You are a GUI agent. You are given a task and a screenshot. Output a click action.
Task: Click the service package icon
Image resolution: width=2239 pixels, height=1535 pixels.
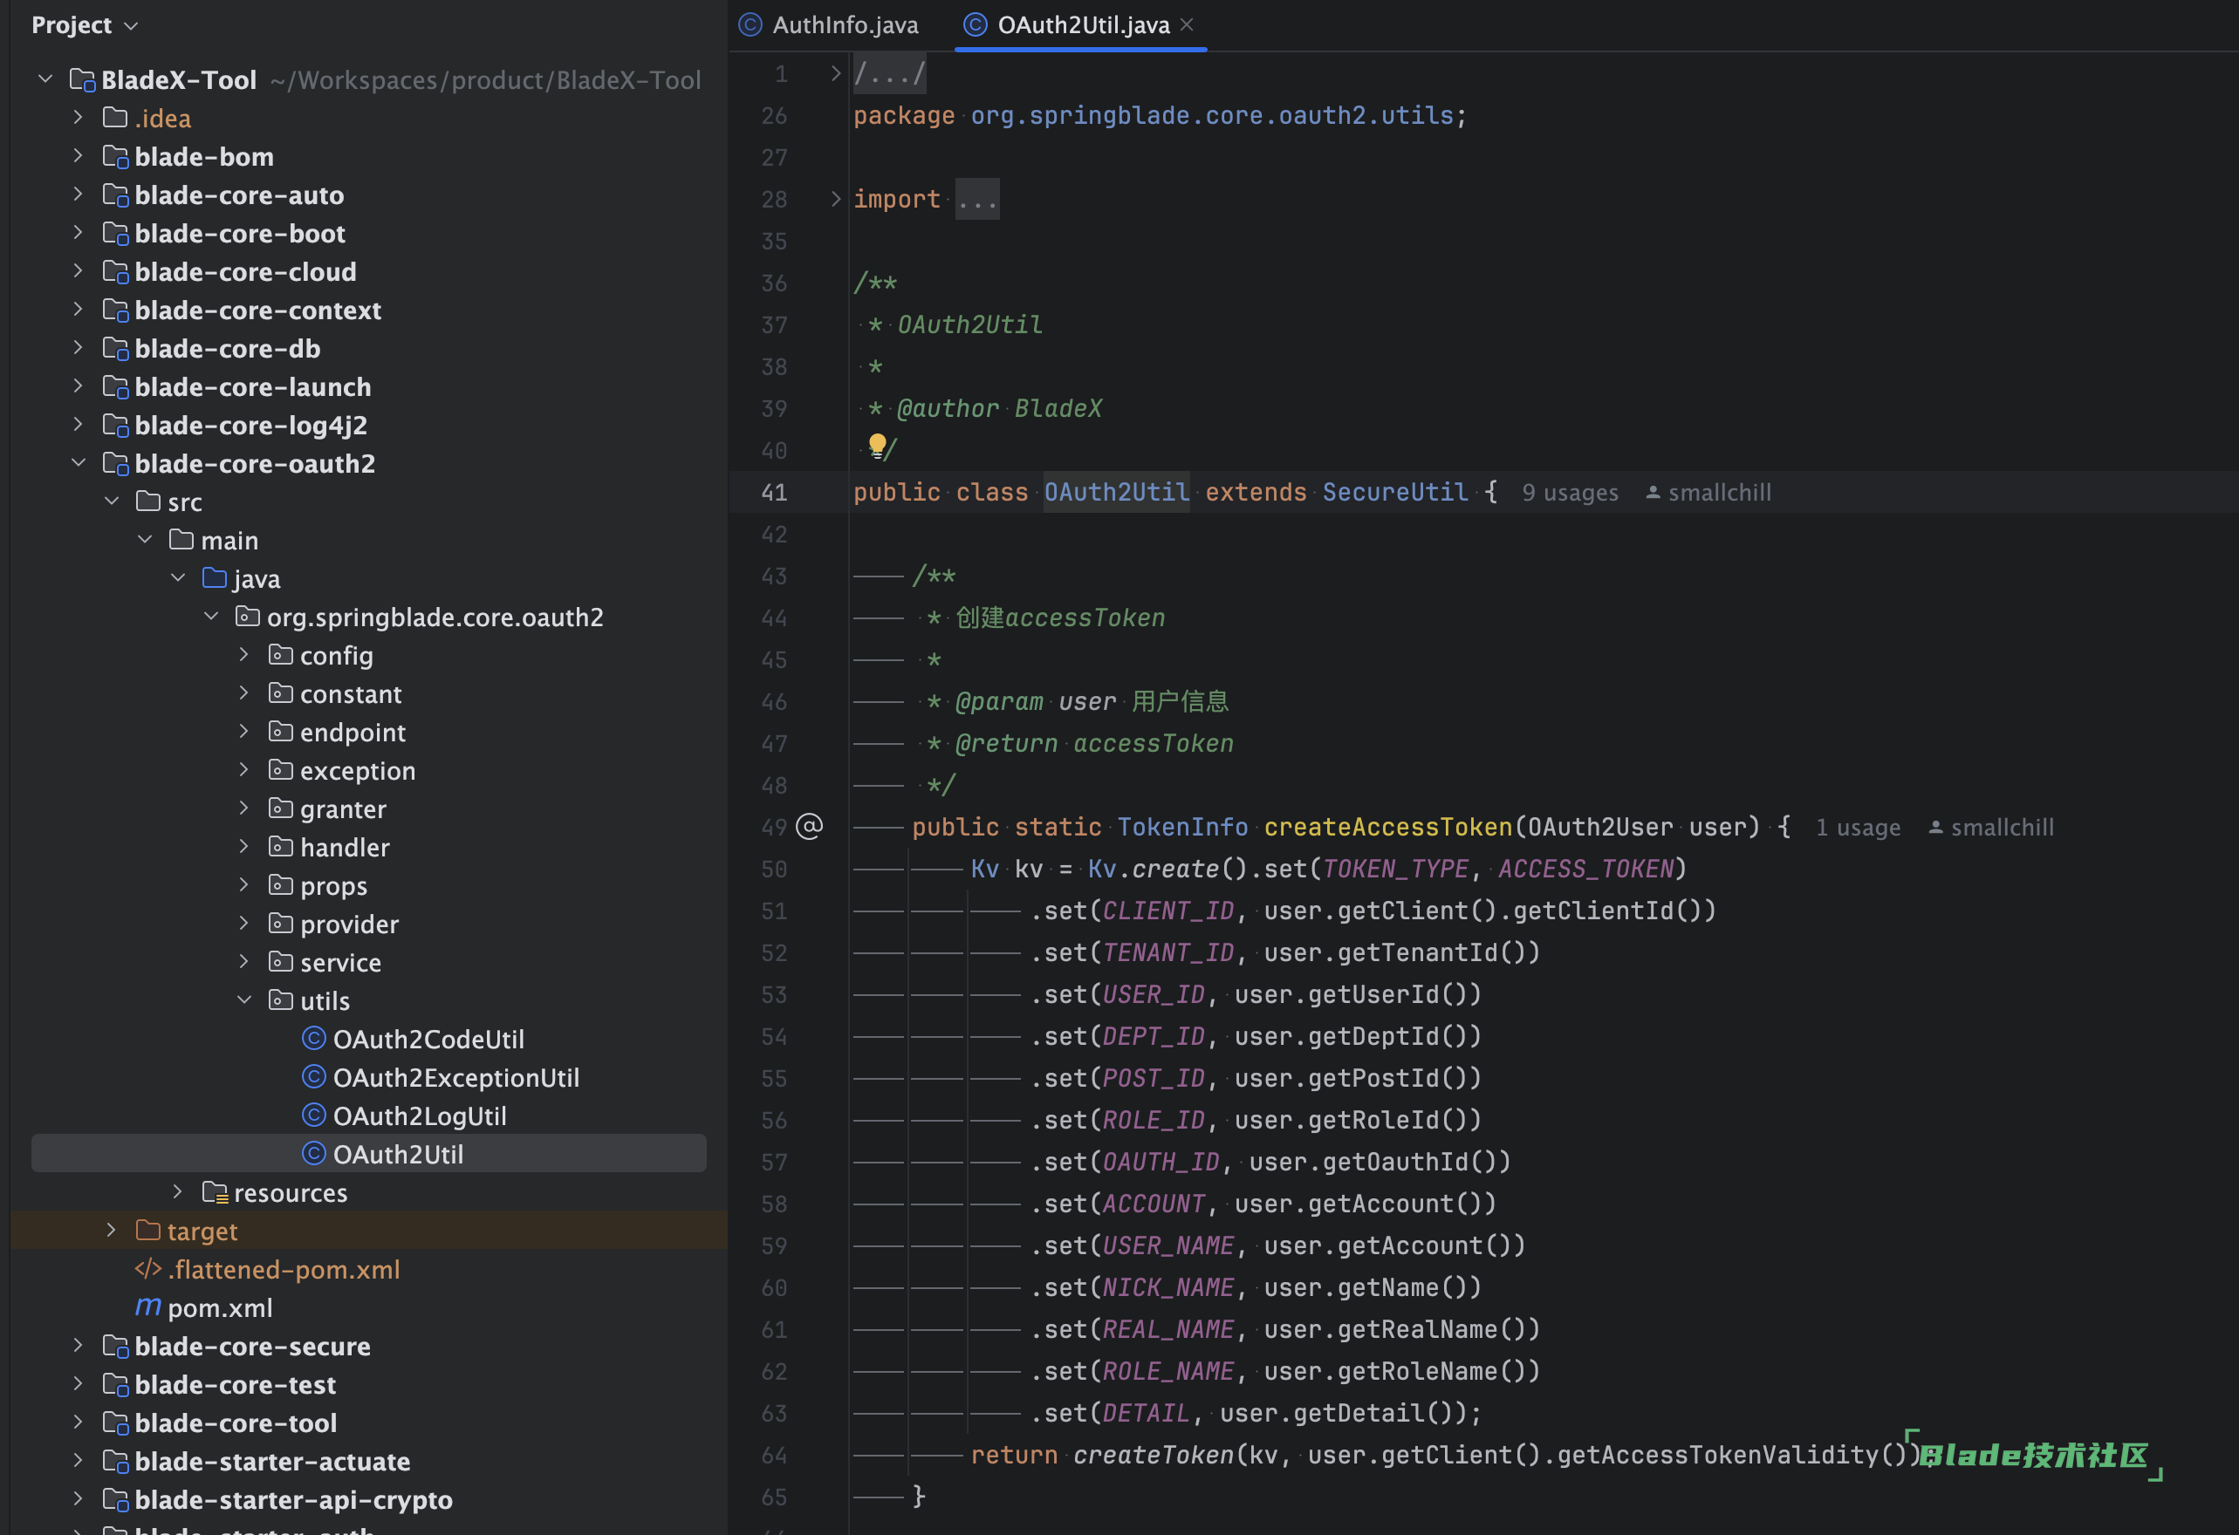[280, 962]
